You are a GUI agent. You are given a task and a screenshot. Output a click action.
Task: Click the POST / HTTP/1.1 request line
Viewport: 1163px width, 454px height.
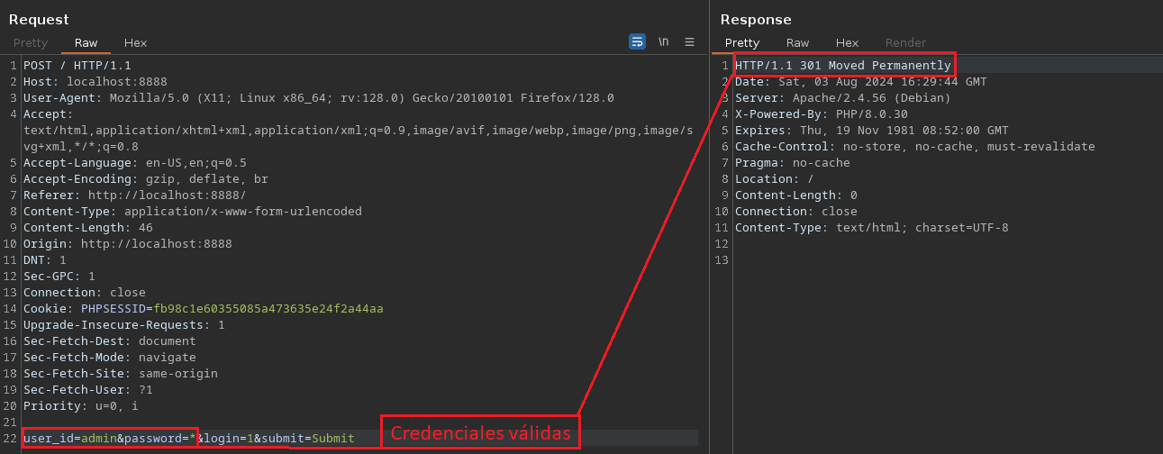pos(77,66)
